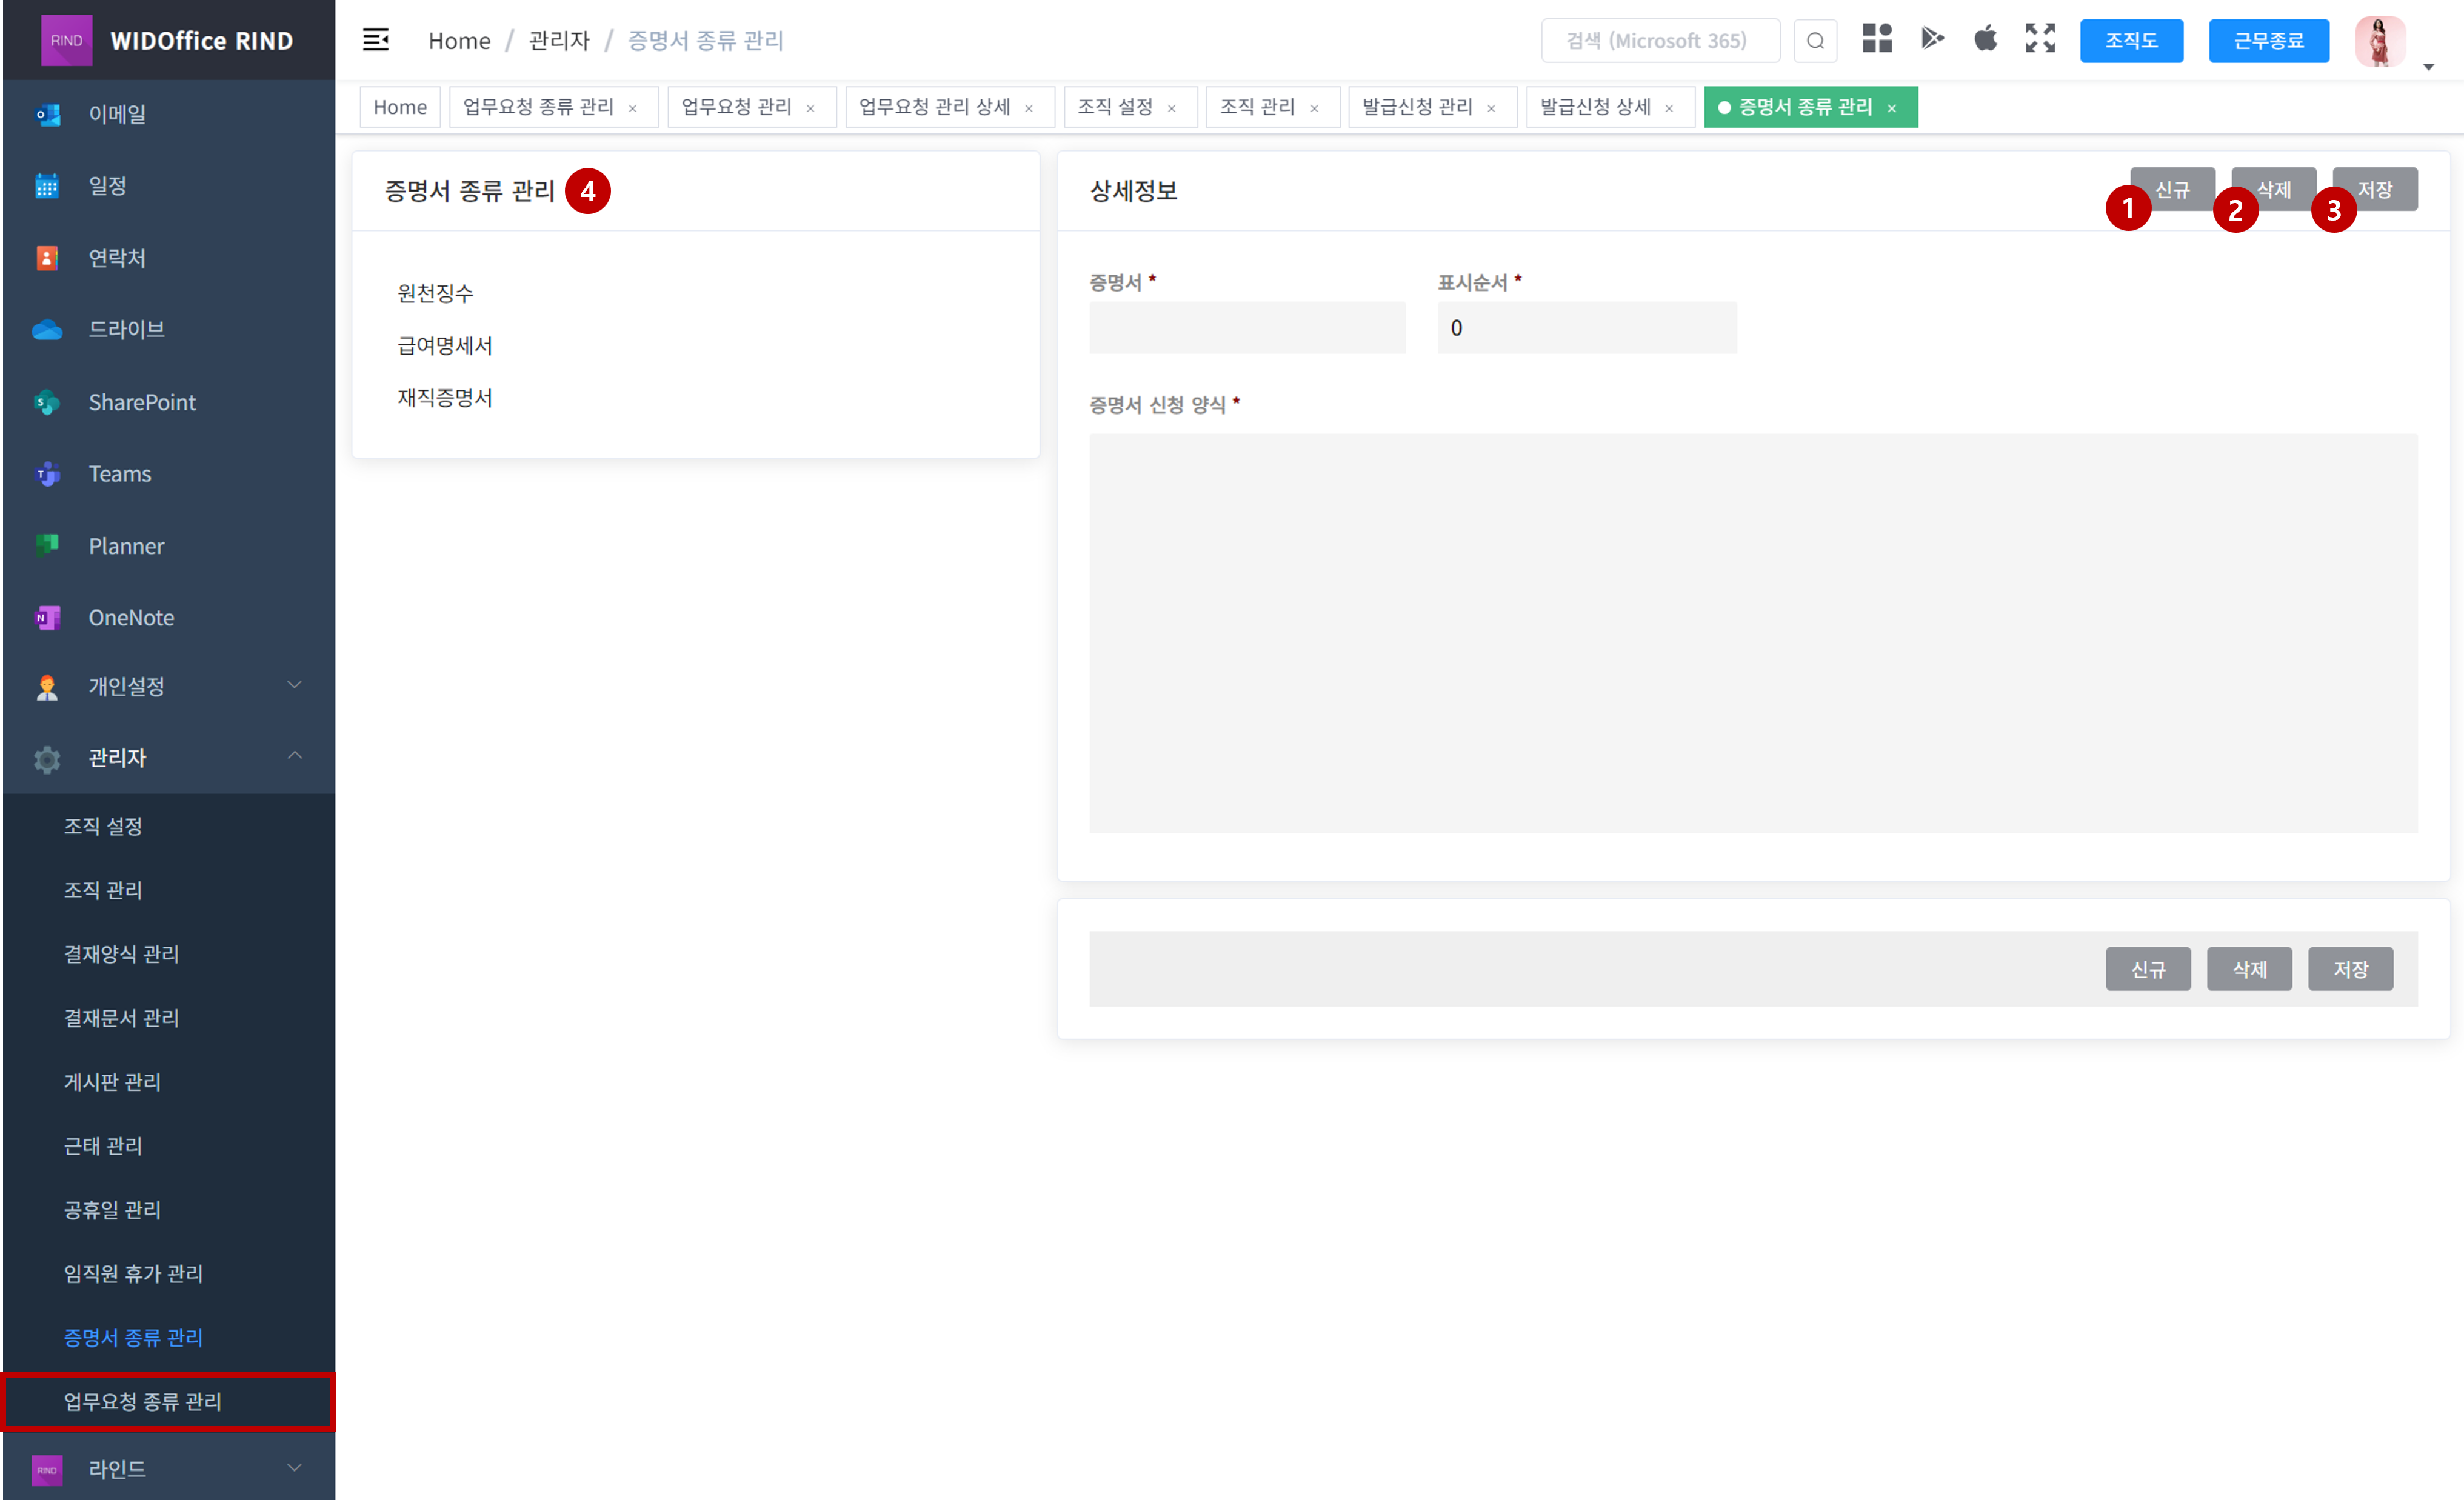Image resolution: width=2464 pixels, height=1500 pixels.
Task: Open the Windows app grid icon
Action: [1877, 39]
